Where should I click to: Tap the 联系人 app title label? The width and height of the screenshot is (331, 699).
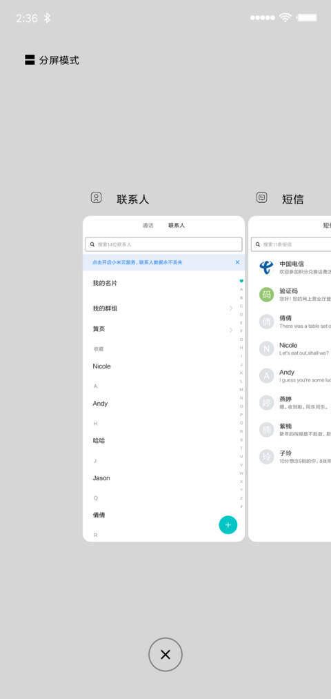coord(133,199)
